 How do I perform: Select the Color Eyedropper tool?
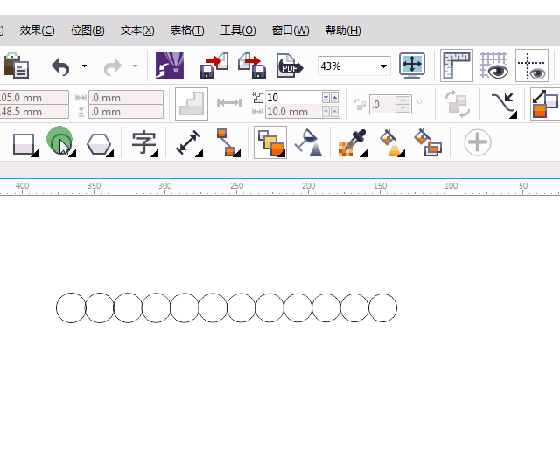353,143
